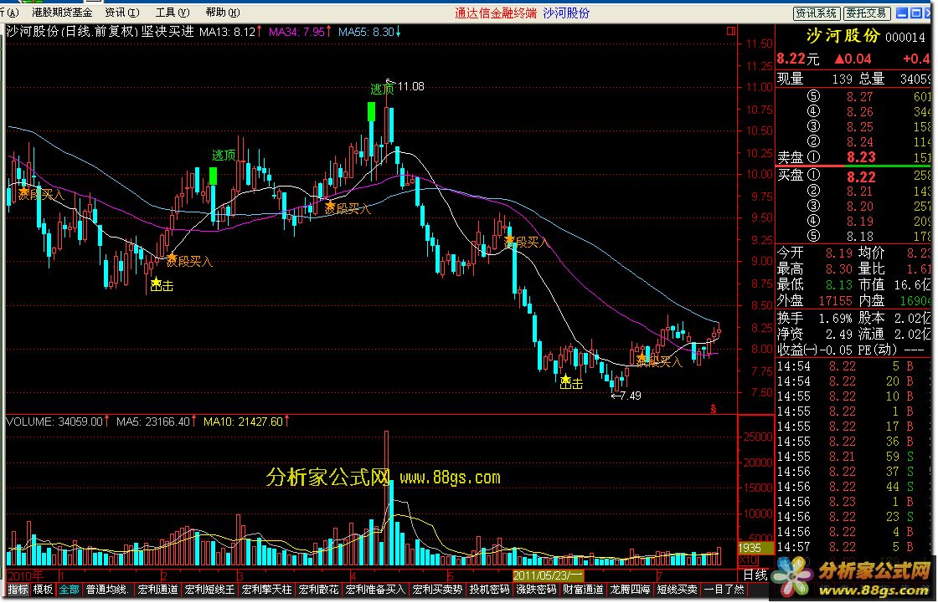Image resolution: width=938 pixels, height=603 pixels.
Task: Click the 资讯系统 button
Action: (x=816, y=13)
